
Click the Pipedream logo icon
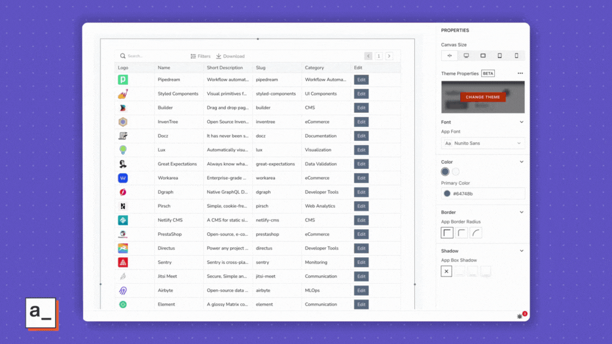[123, 79]
